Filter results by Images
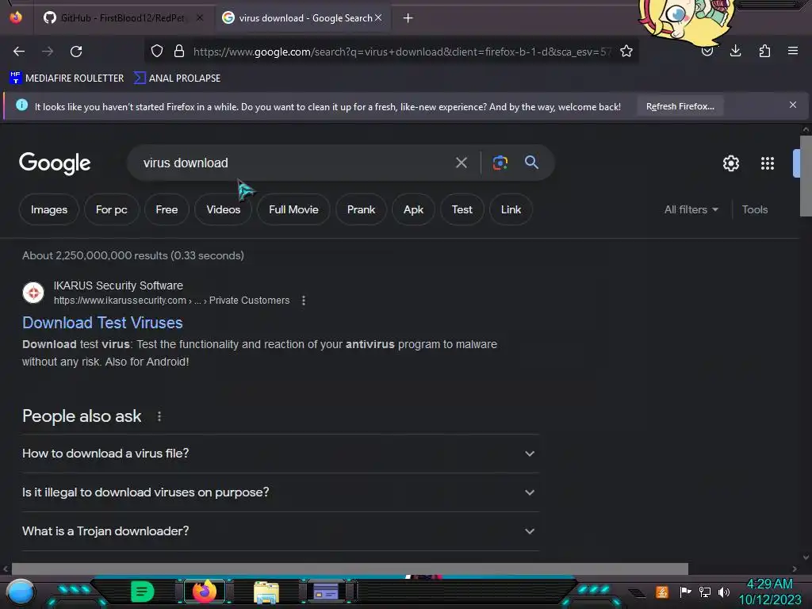This screenshot has height=609, width=812. (49, 209)
